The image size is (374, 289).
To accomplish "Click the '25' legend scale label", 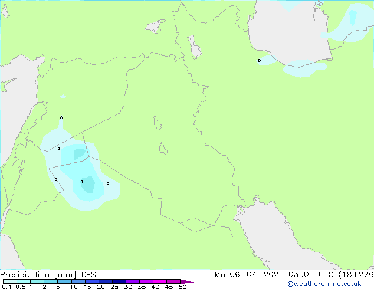I will tap(114, 287).
